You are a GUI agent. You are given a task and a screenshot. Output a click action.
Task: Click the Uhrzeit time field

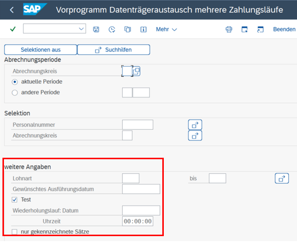(x=138, y=221)
